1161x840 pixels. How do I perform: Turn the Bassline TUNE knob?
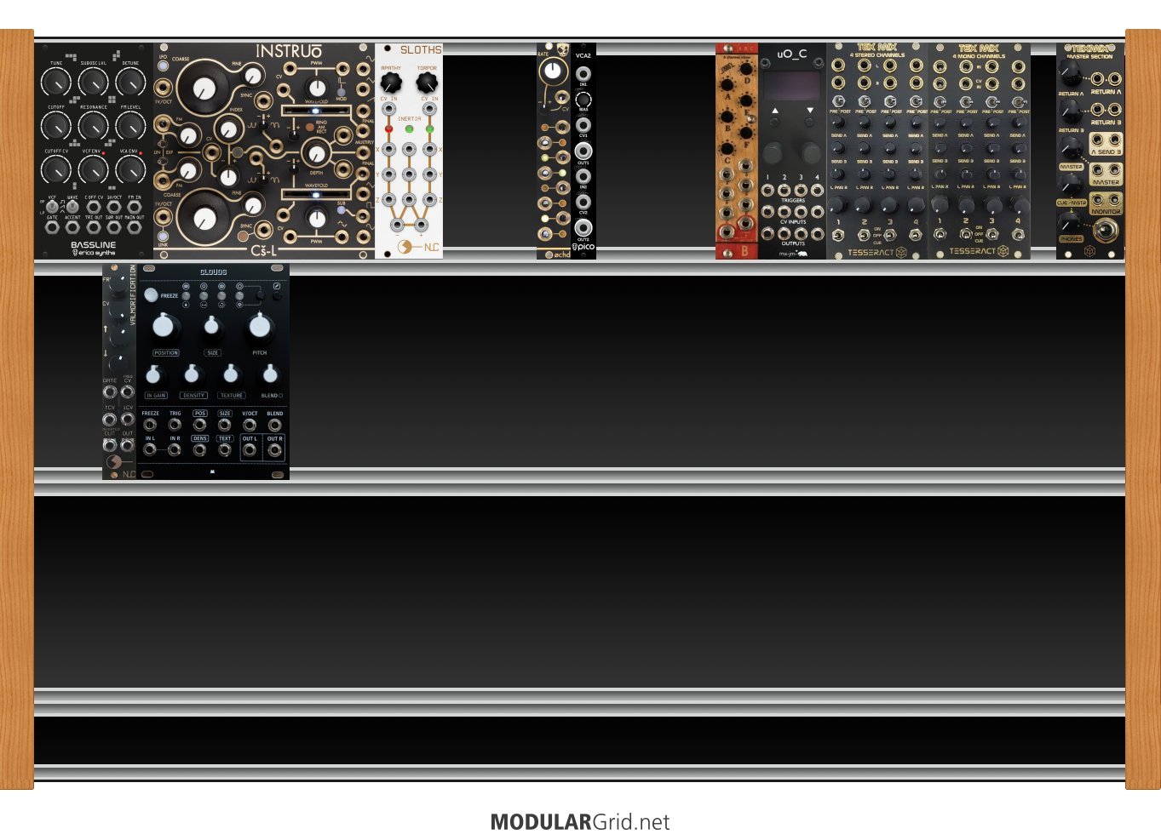56,83
